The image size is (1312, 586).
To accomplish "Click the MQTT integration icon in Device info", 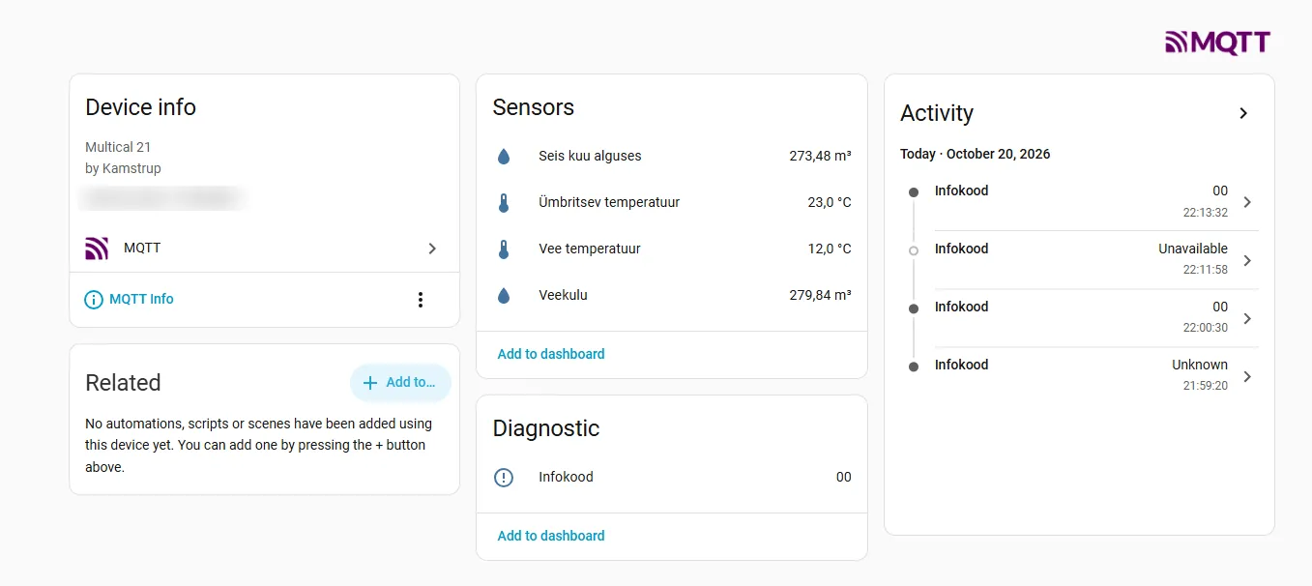I will coord(97,249).
